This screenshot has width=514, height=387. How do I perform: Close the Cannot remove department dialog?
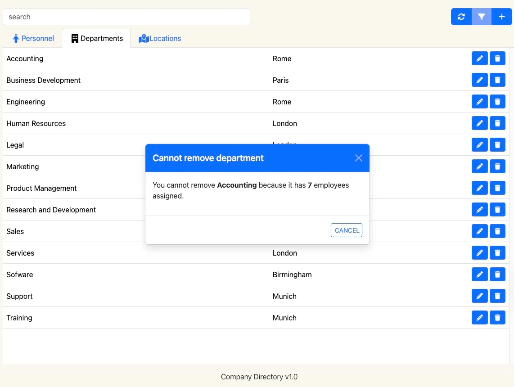(x=358, y=158)
